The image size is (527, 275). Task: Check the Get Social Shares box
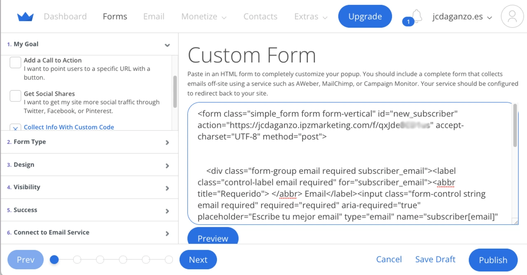(x=15, y=96)
